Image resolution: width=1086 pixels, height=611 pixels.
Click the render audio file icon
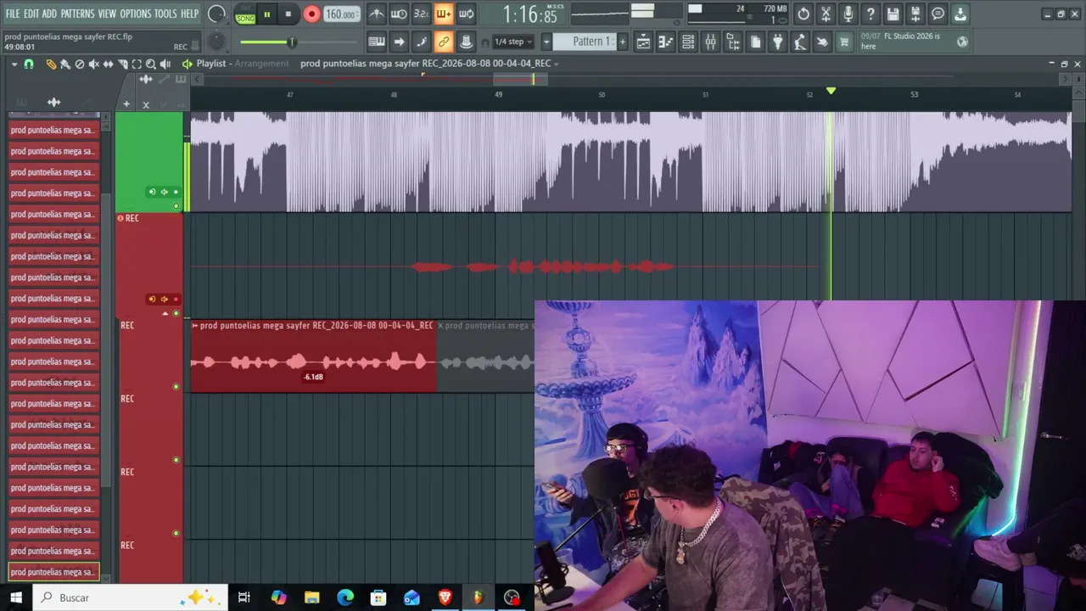click(915, 14)
